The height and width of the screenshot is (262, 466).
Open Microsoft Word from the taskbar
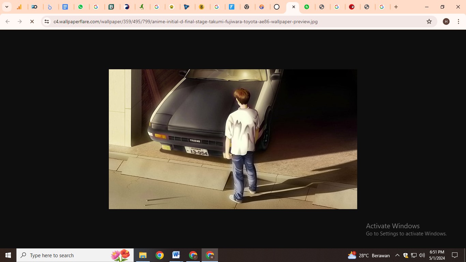(x=176, y=255)
